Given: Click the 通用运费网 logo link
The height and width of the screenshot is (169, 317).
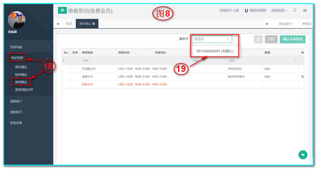Looking at the screenshot, I should 255,10.
